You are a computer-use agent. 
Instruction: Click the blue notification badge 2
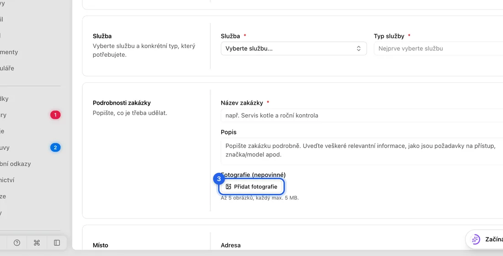(55, 148)
